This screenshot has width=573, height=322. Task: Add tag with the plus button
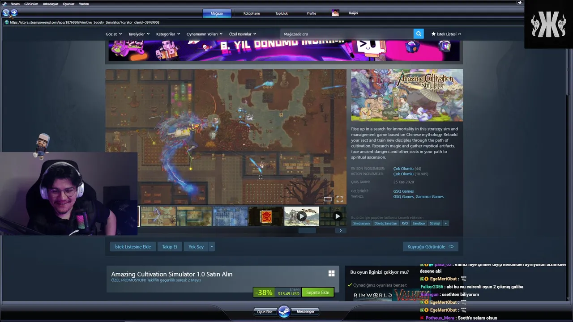pyautogui.click(x=445, y=223)
